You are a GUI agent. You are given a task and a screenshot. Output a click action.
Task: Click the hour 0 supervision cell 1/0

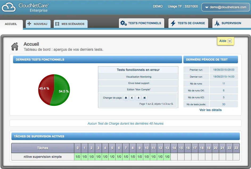point(78,157)
